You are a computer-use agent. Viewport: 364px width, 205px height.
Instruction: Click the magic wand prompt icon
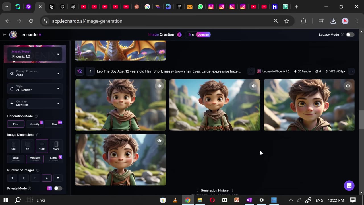point(80,71)
